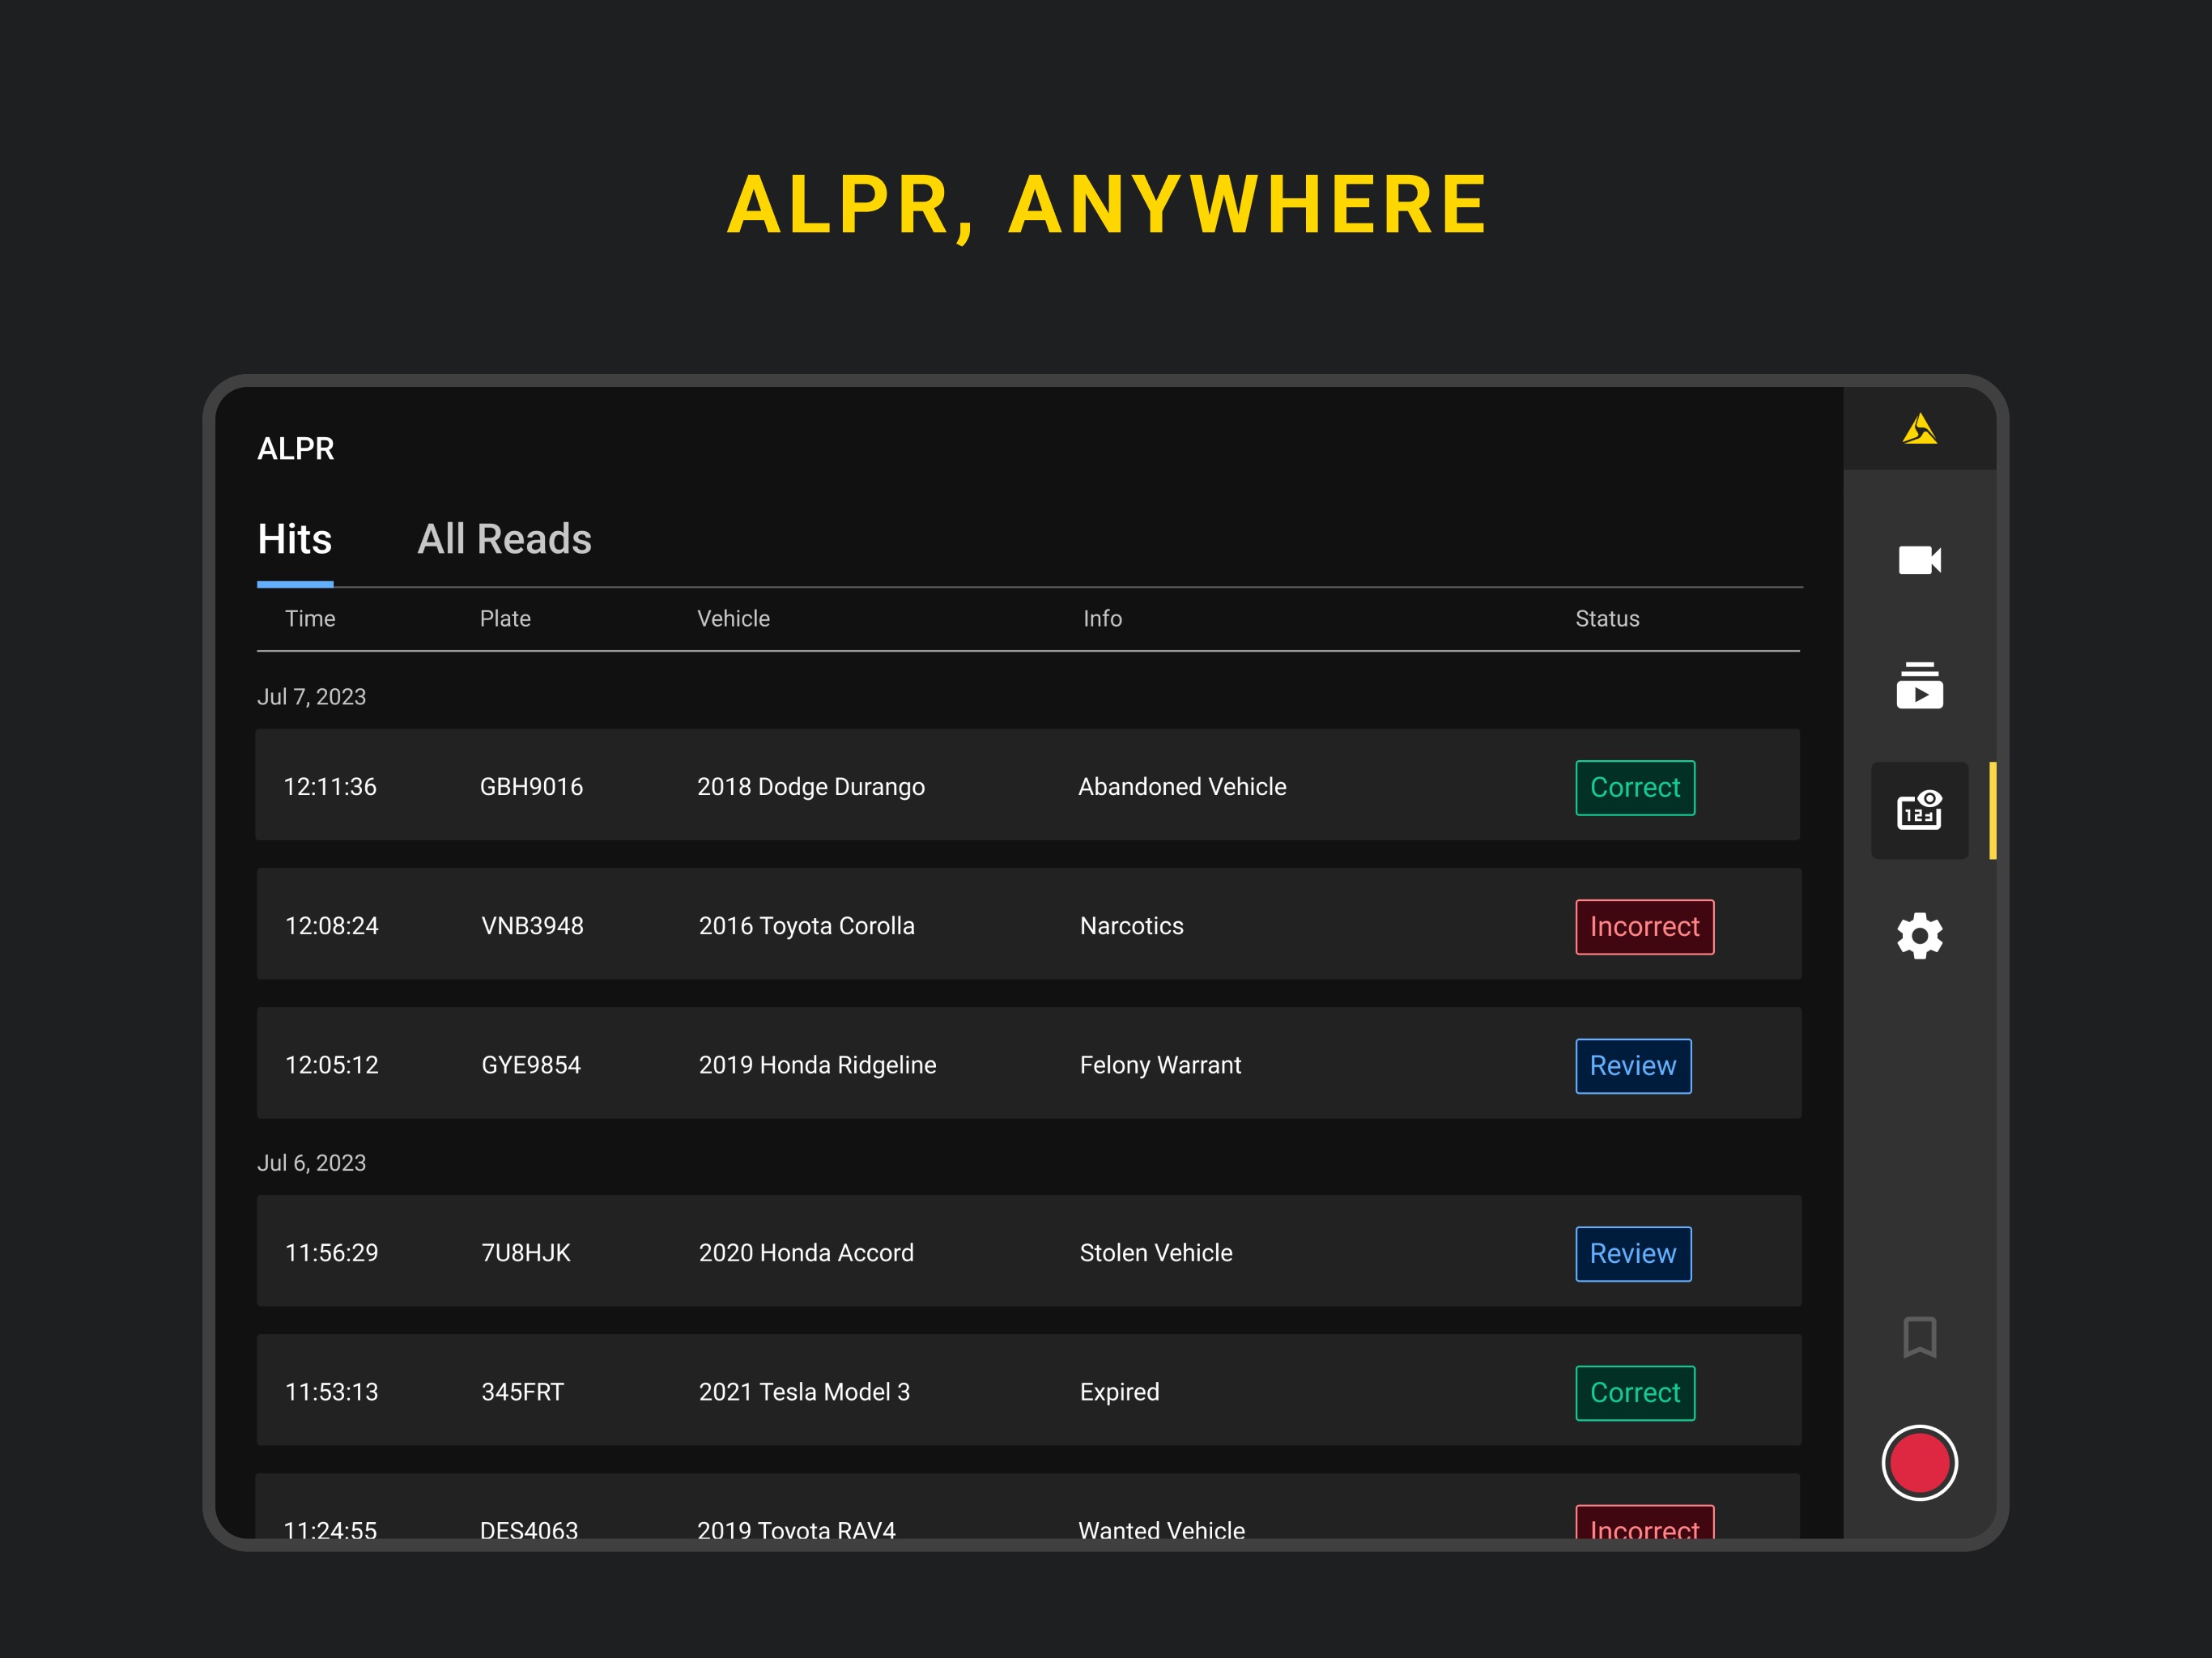The image size is (2212, 1658).
Task: Select the Vehicle column header
Action: (733, 619)
